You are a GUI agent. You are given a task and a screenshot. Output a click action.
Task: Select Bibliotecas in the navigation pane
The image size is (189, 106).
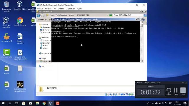[x=44, y=38]
